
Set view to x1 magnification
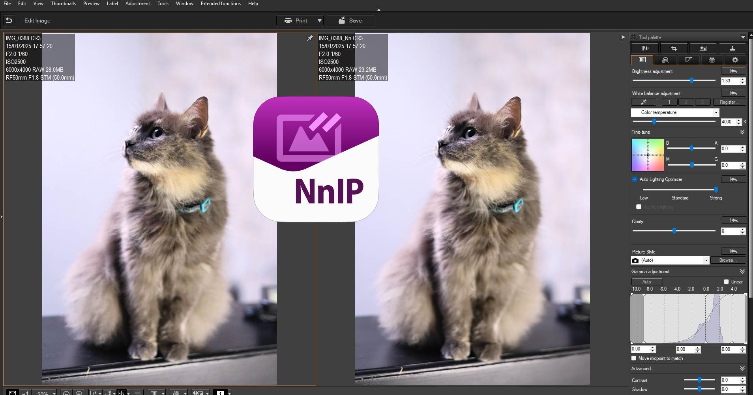tap(25, 393)
